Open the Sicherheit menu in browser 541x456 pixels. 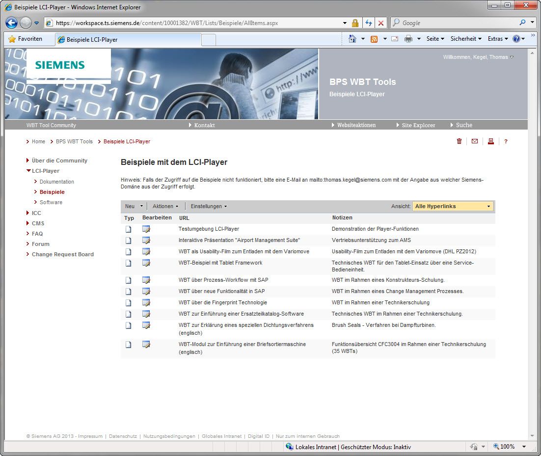click(x=466, y=39)
